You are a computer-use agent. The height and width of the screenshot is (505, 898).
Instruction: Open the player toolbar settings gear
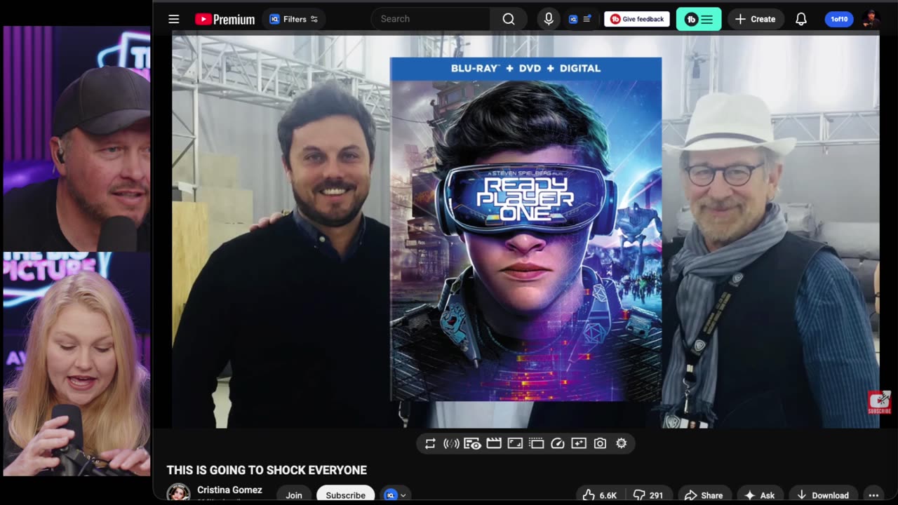pos(621,443)
